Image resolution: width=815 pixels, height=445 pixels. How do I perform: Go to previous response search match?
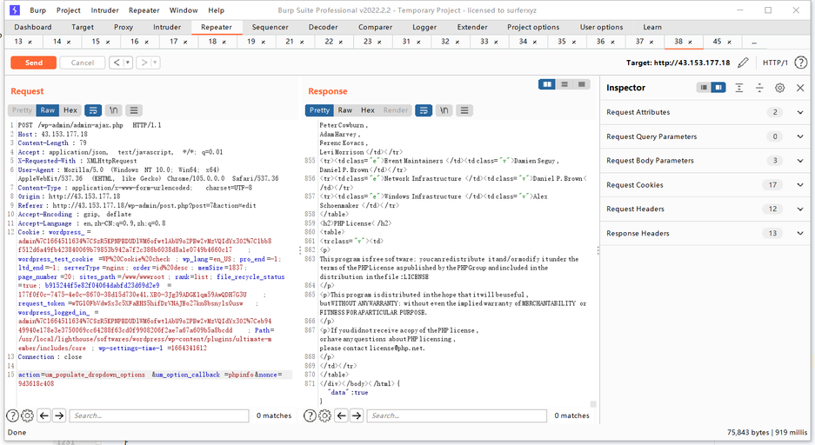pos(342,415)
